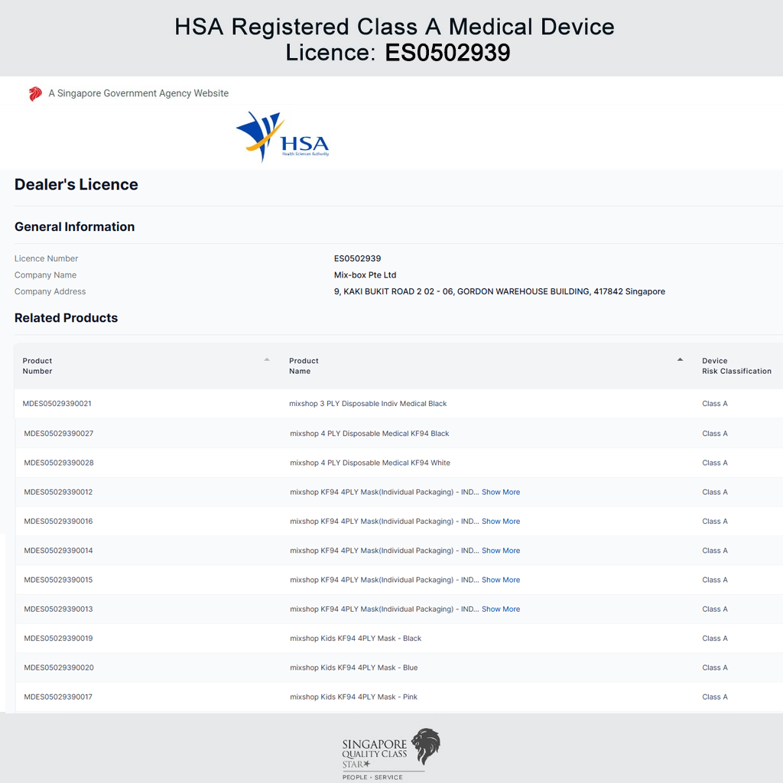Select product number MDES05029390021
Image resolution: width=783 pixels, height=783 pixels.
57,404
